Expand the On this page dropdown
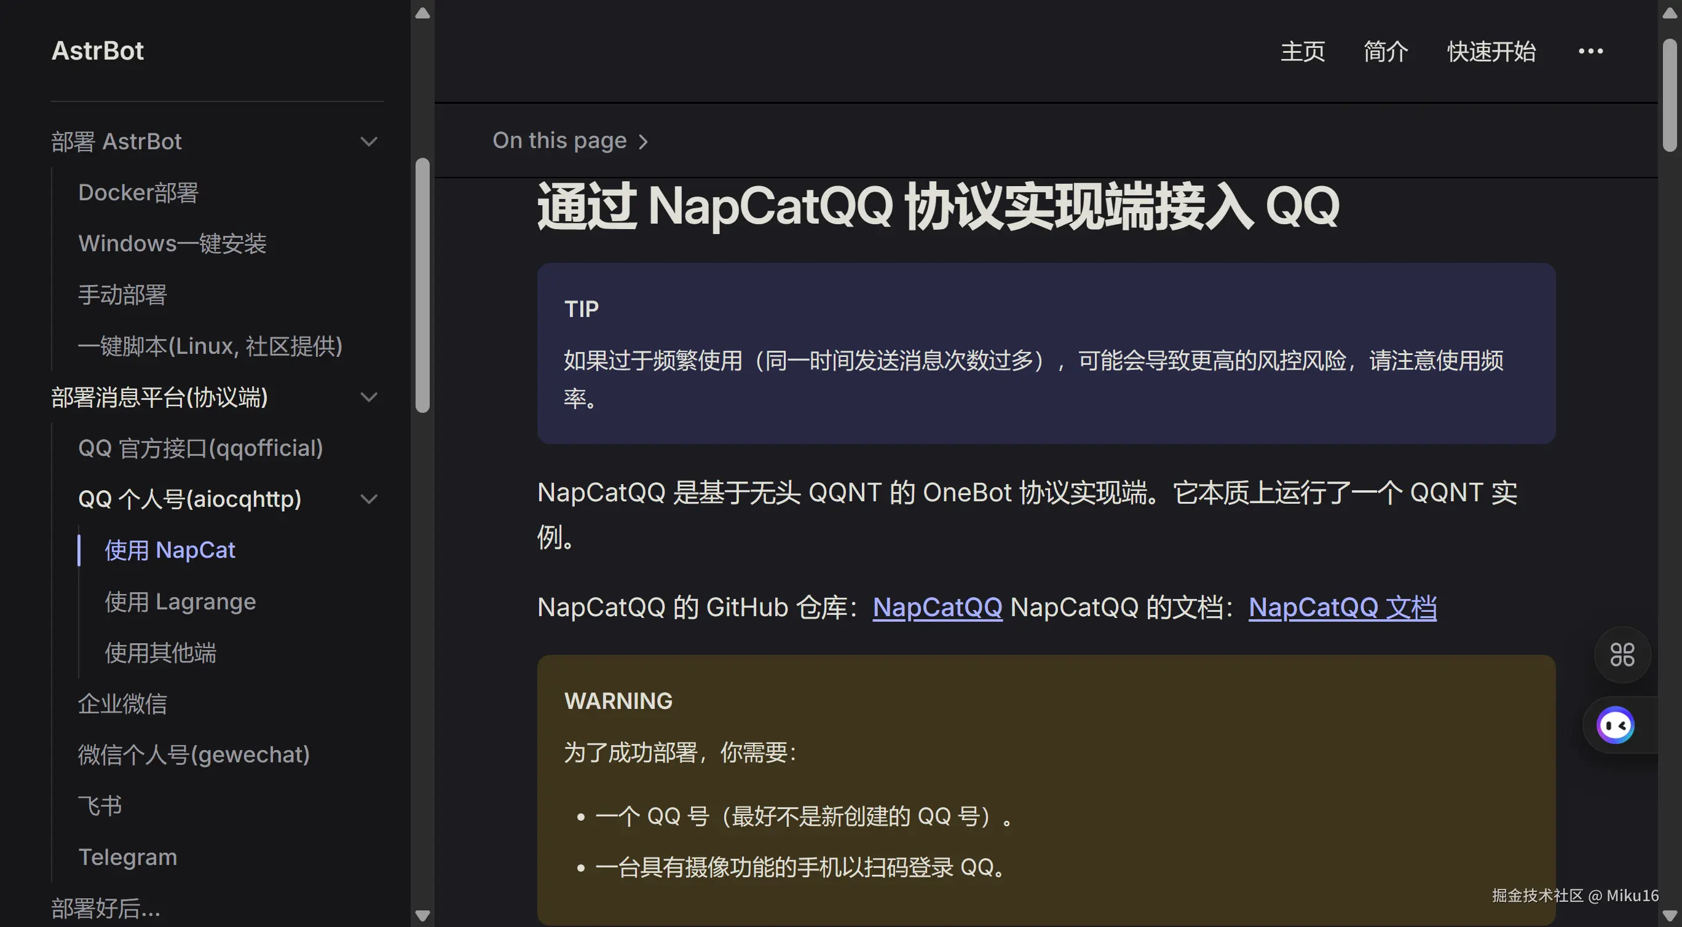The image size is (1682, 927). pos(570,141)
